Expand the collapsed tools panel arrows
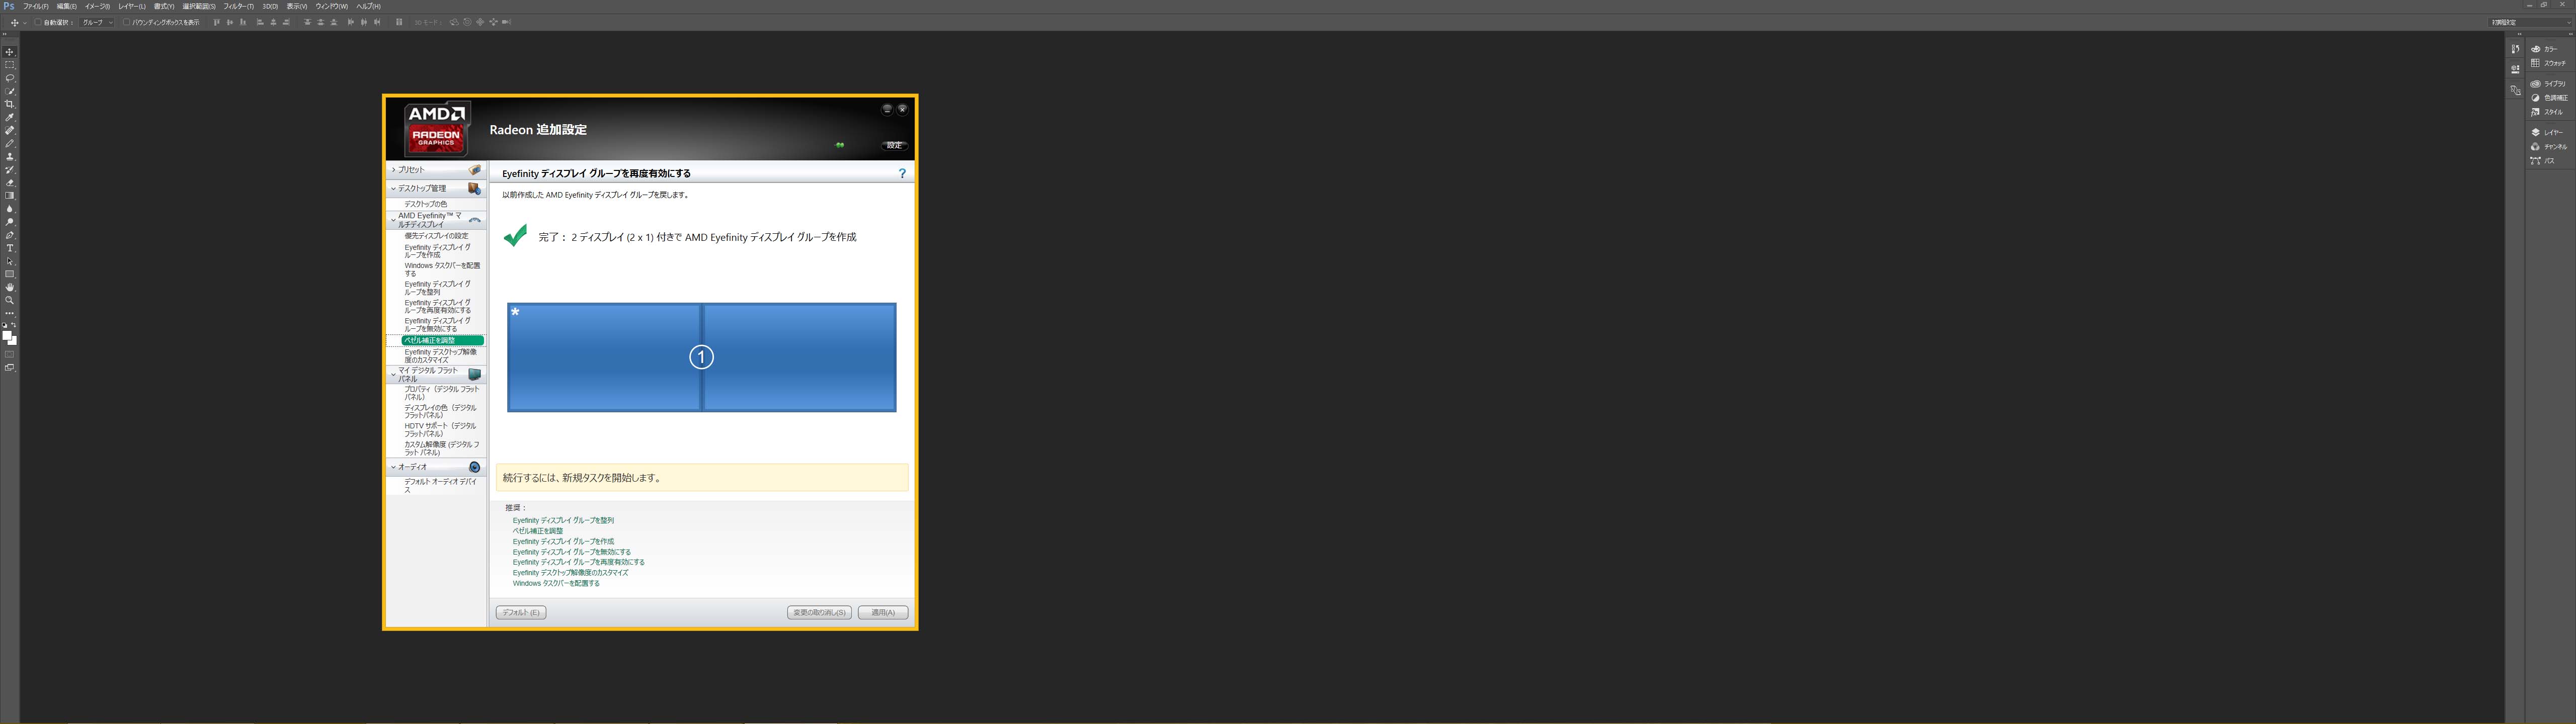The height and width of the screenshot is (724, 2576). [5, 34]
